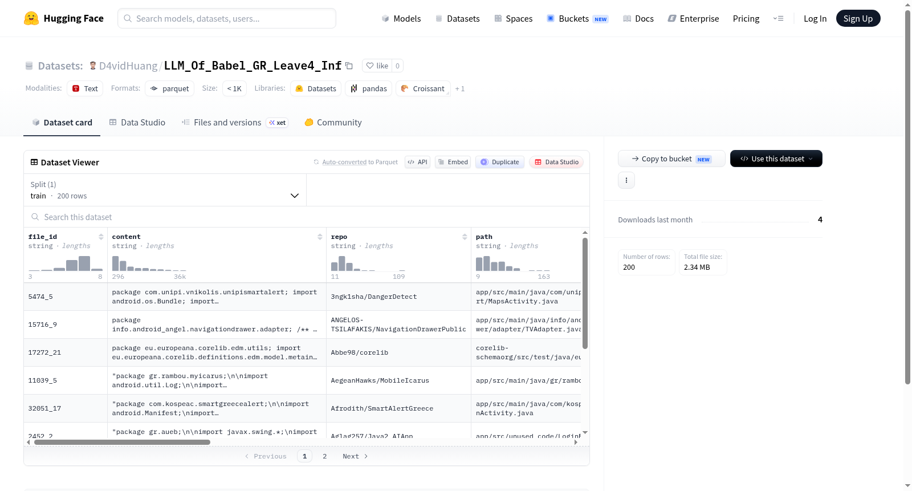This screenshot has height=491, width=912.
Task: Sort the file_id column
Action: pos(101,237)
